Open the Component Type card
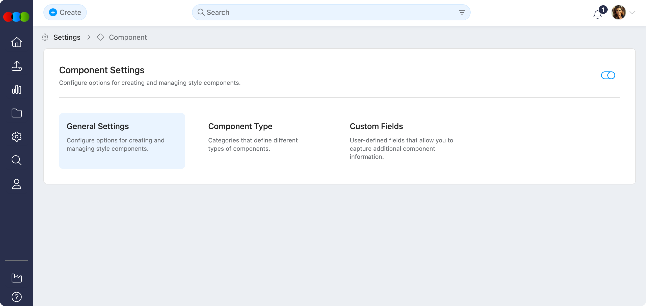646x306 pixels. pos(253,137)
